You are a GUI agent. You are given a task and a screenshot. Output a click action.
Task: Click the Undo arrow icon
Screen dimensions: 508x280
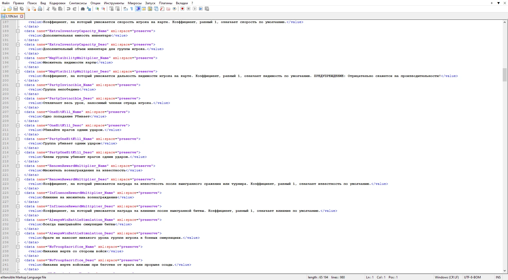(69, 9)
